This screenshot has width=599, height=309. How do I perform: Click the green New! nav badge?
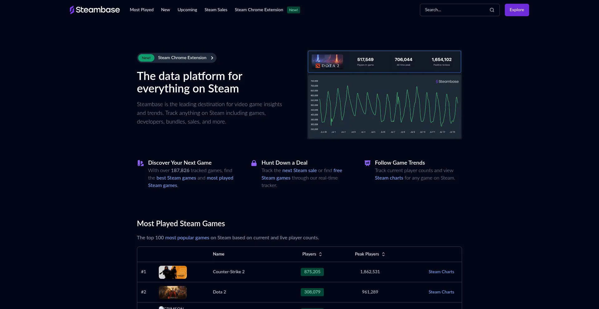tap(293, 10)
